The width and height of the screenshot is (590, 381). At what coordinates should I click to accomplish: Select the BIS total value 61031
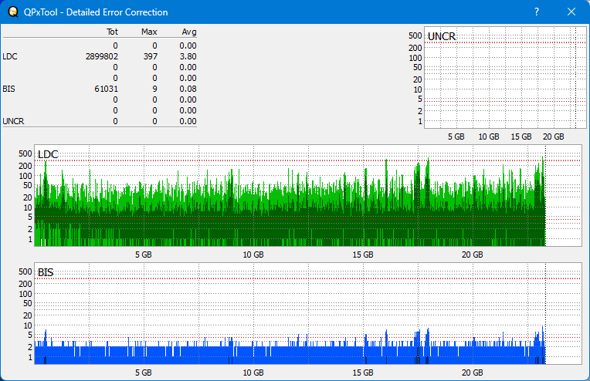[106, 89]
